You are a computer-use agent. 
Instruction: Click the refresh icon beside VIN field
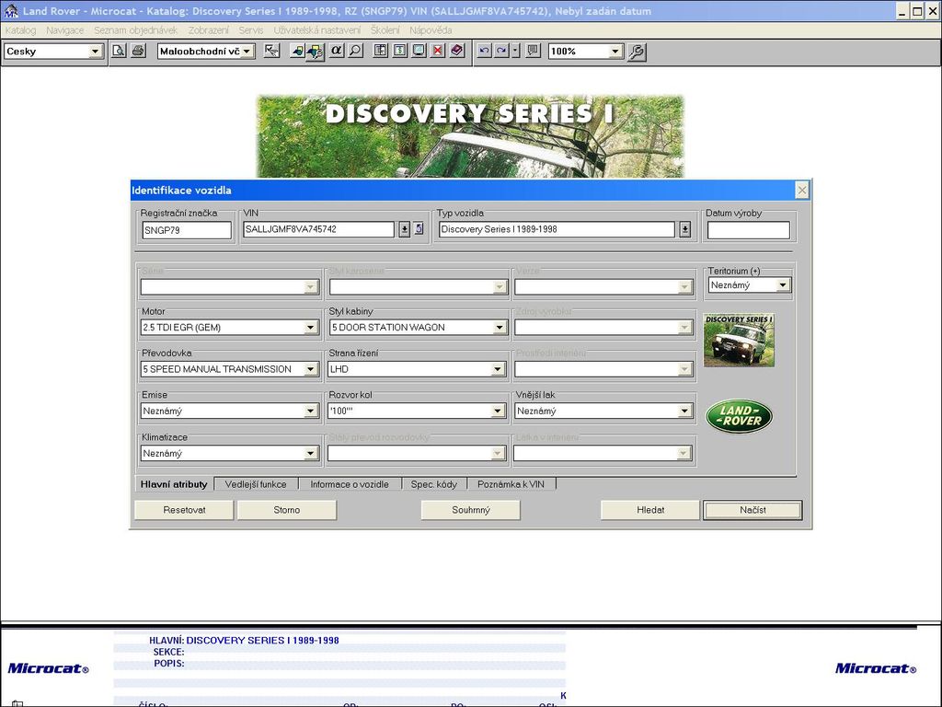pos(419,229)
